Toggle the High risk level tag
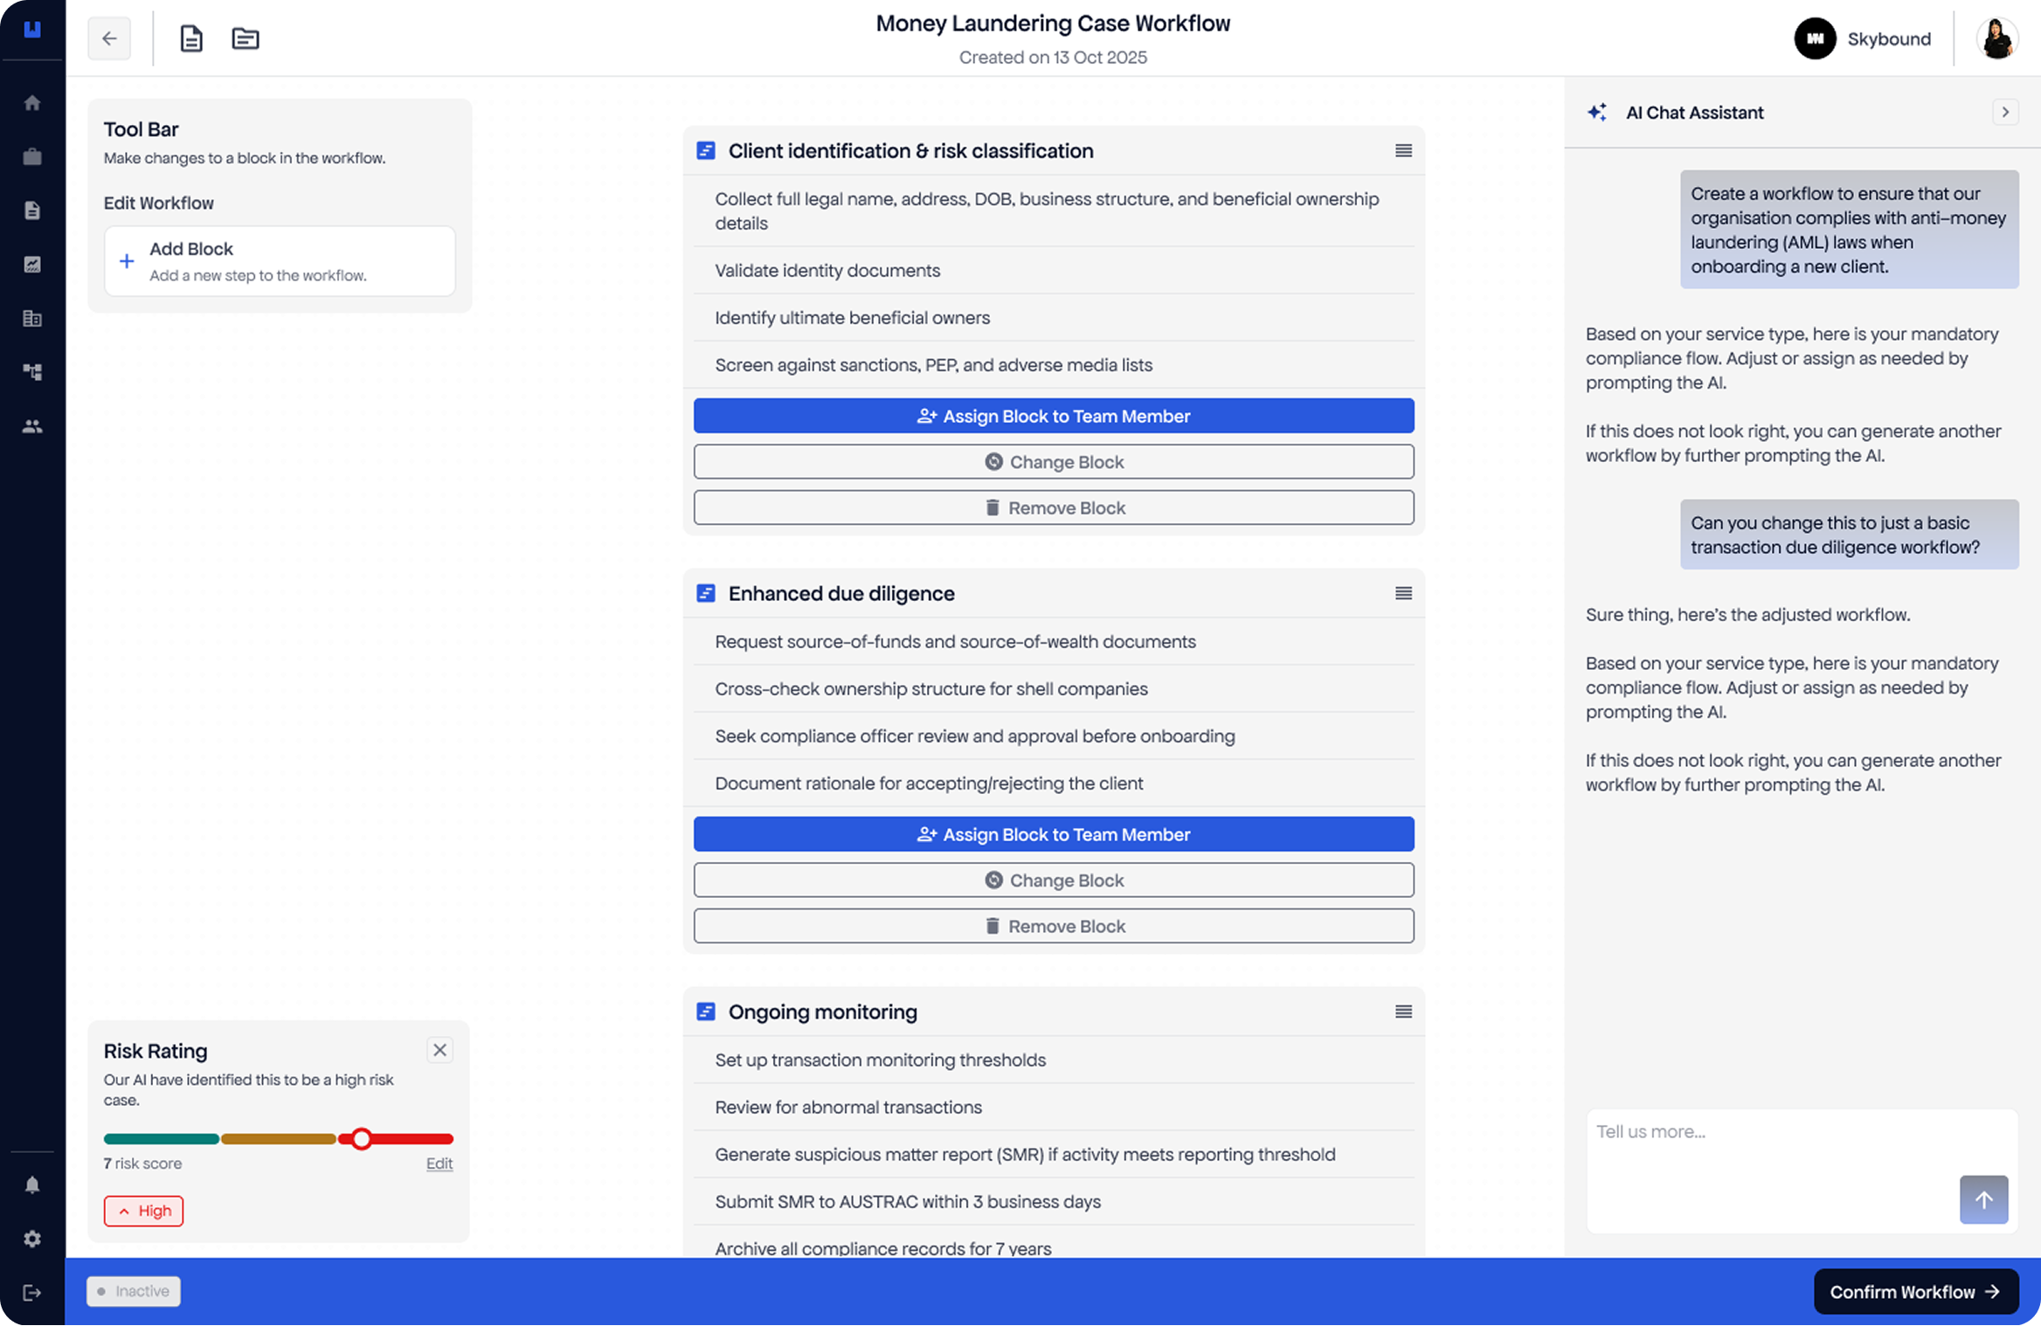This screenshot has height=1326, width=2041. (144, 1211)
